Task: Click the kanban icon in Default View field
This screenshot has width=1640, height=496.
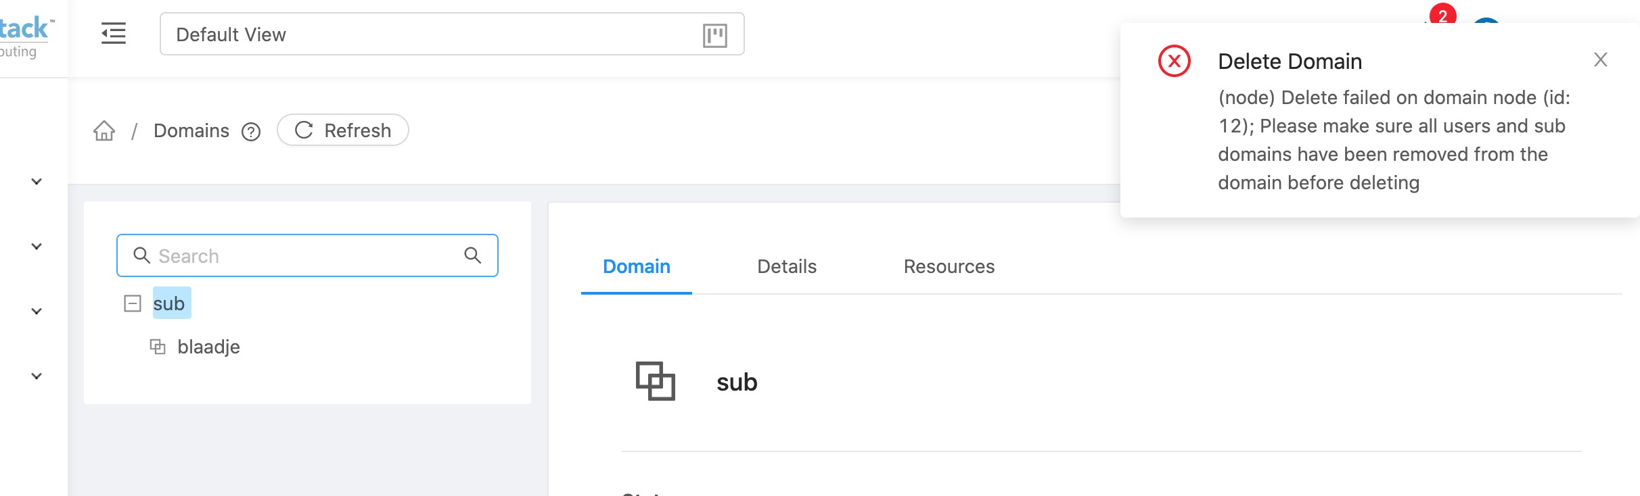Action: pyautogui.click(x=716, y=34)
